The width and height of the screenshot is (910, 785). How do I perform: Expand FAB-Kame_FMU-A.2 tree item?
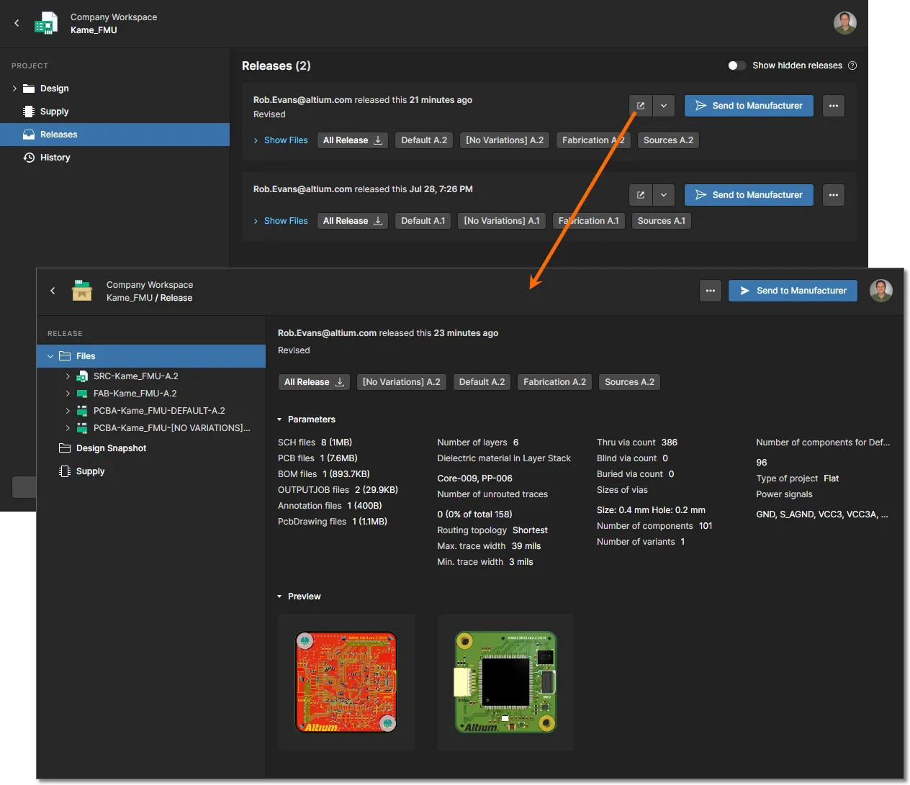coord(68,394)
